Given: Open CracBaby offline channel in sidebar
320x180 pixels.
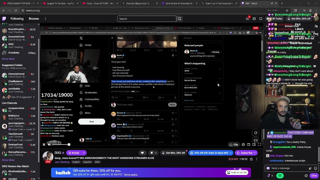Looking at the screenshot, I should [19, 53].
